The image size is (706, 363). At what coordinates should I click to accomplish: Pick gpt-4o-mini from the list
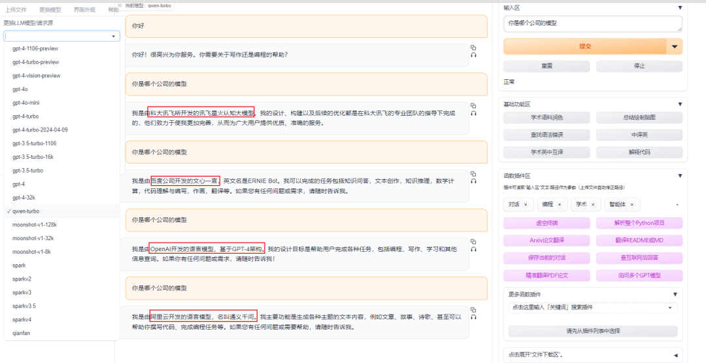coord(61,103)
